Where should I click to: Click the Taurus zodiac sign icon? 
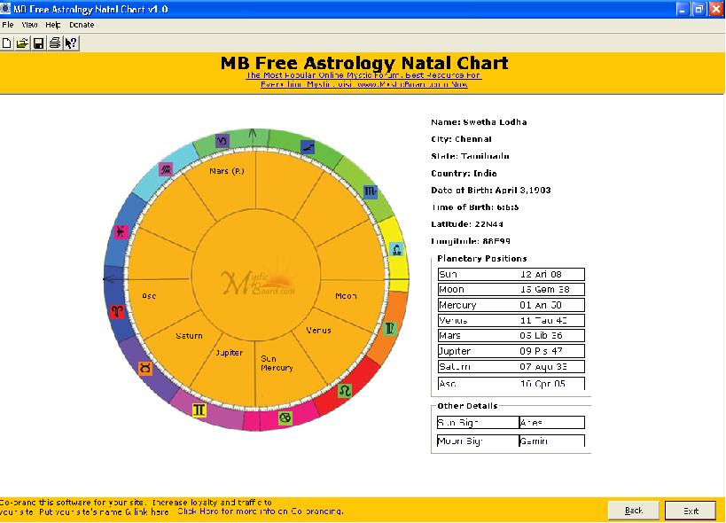point(145,368)
